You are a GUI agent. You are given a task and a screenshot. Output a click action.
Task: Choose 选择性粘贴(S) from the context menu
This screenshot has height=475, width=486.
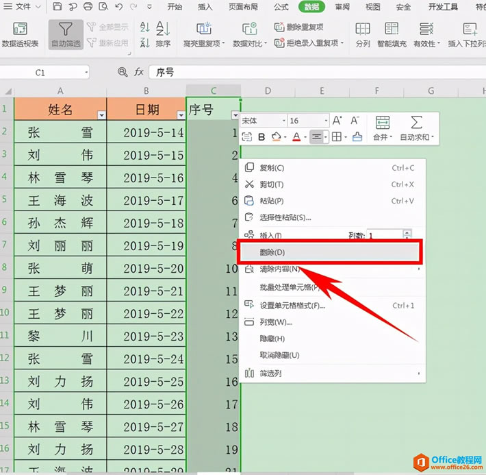point(333,217)
